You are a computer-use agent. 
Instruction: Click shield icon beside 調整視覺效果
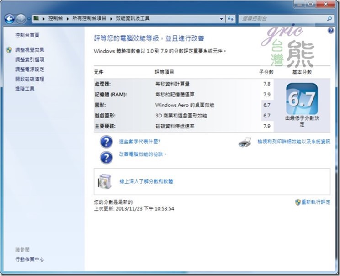click(x=9, y=50)
